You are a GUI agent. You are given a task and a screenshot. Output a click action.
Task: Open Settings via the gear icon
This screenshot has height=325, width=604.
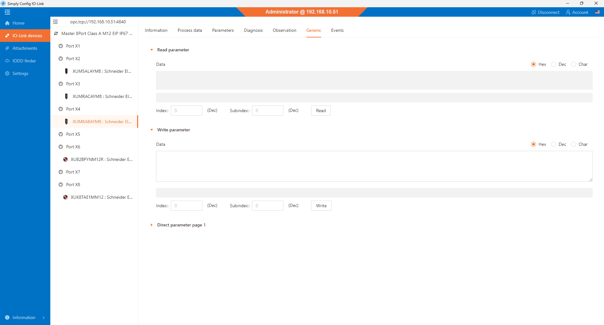7,73
